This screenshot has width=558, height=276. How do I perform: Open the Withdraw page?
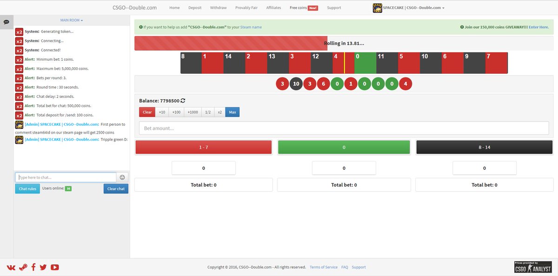coord(219,8)
